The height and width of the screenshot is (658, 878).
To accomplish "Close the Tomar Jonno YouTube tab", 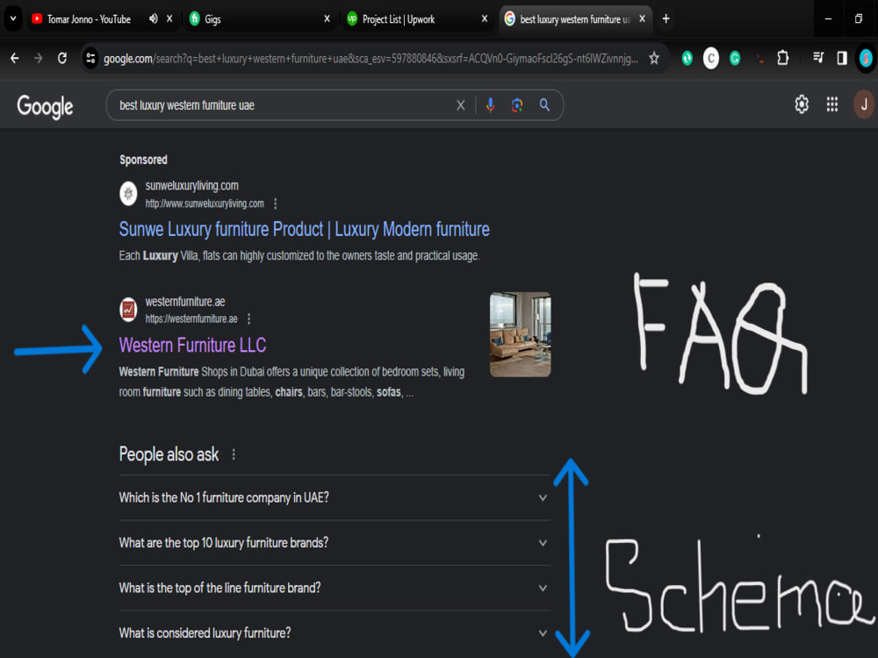I will click(x=169, y=19).
